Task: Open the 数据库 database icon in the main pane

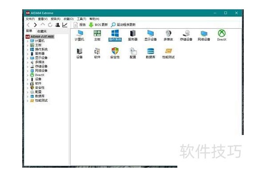Action: click(150, 53)
